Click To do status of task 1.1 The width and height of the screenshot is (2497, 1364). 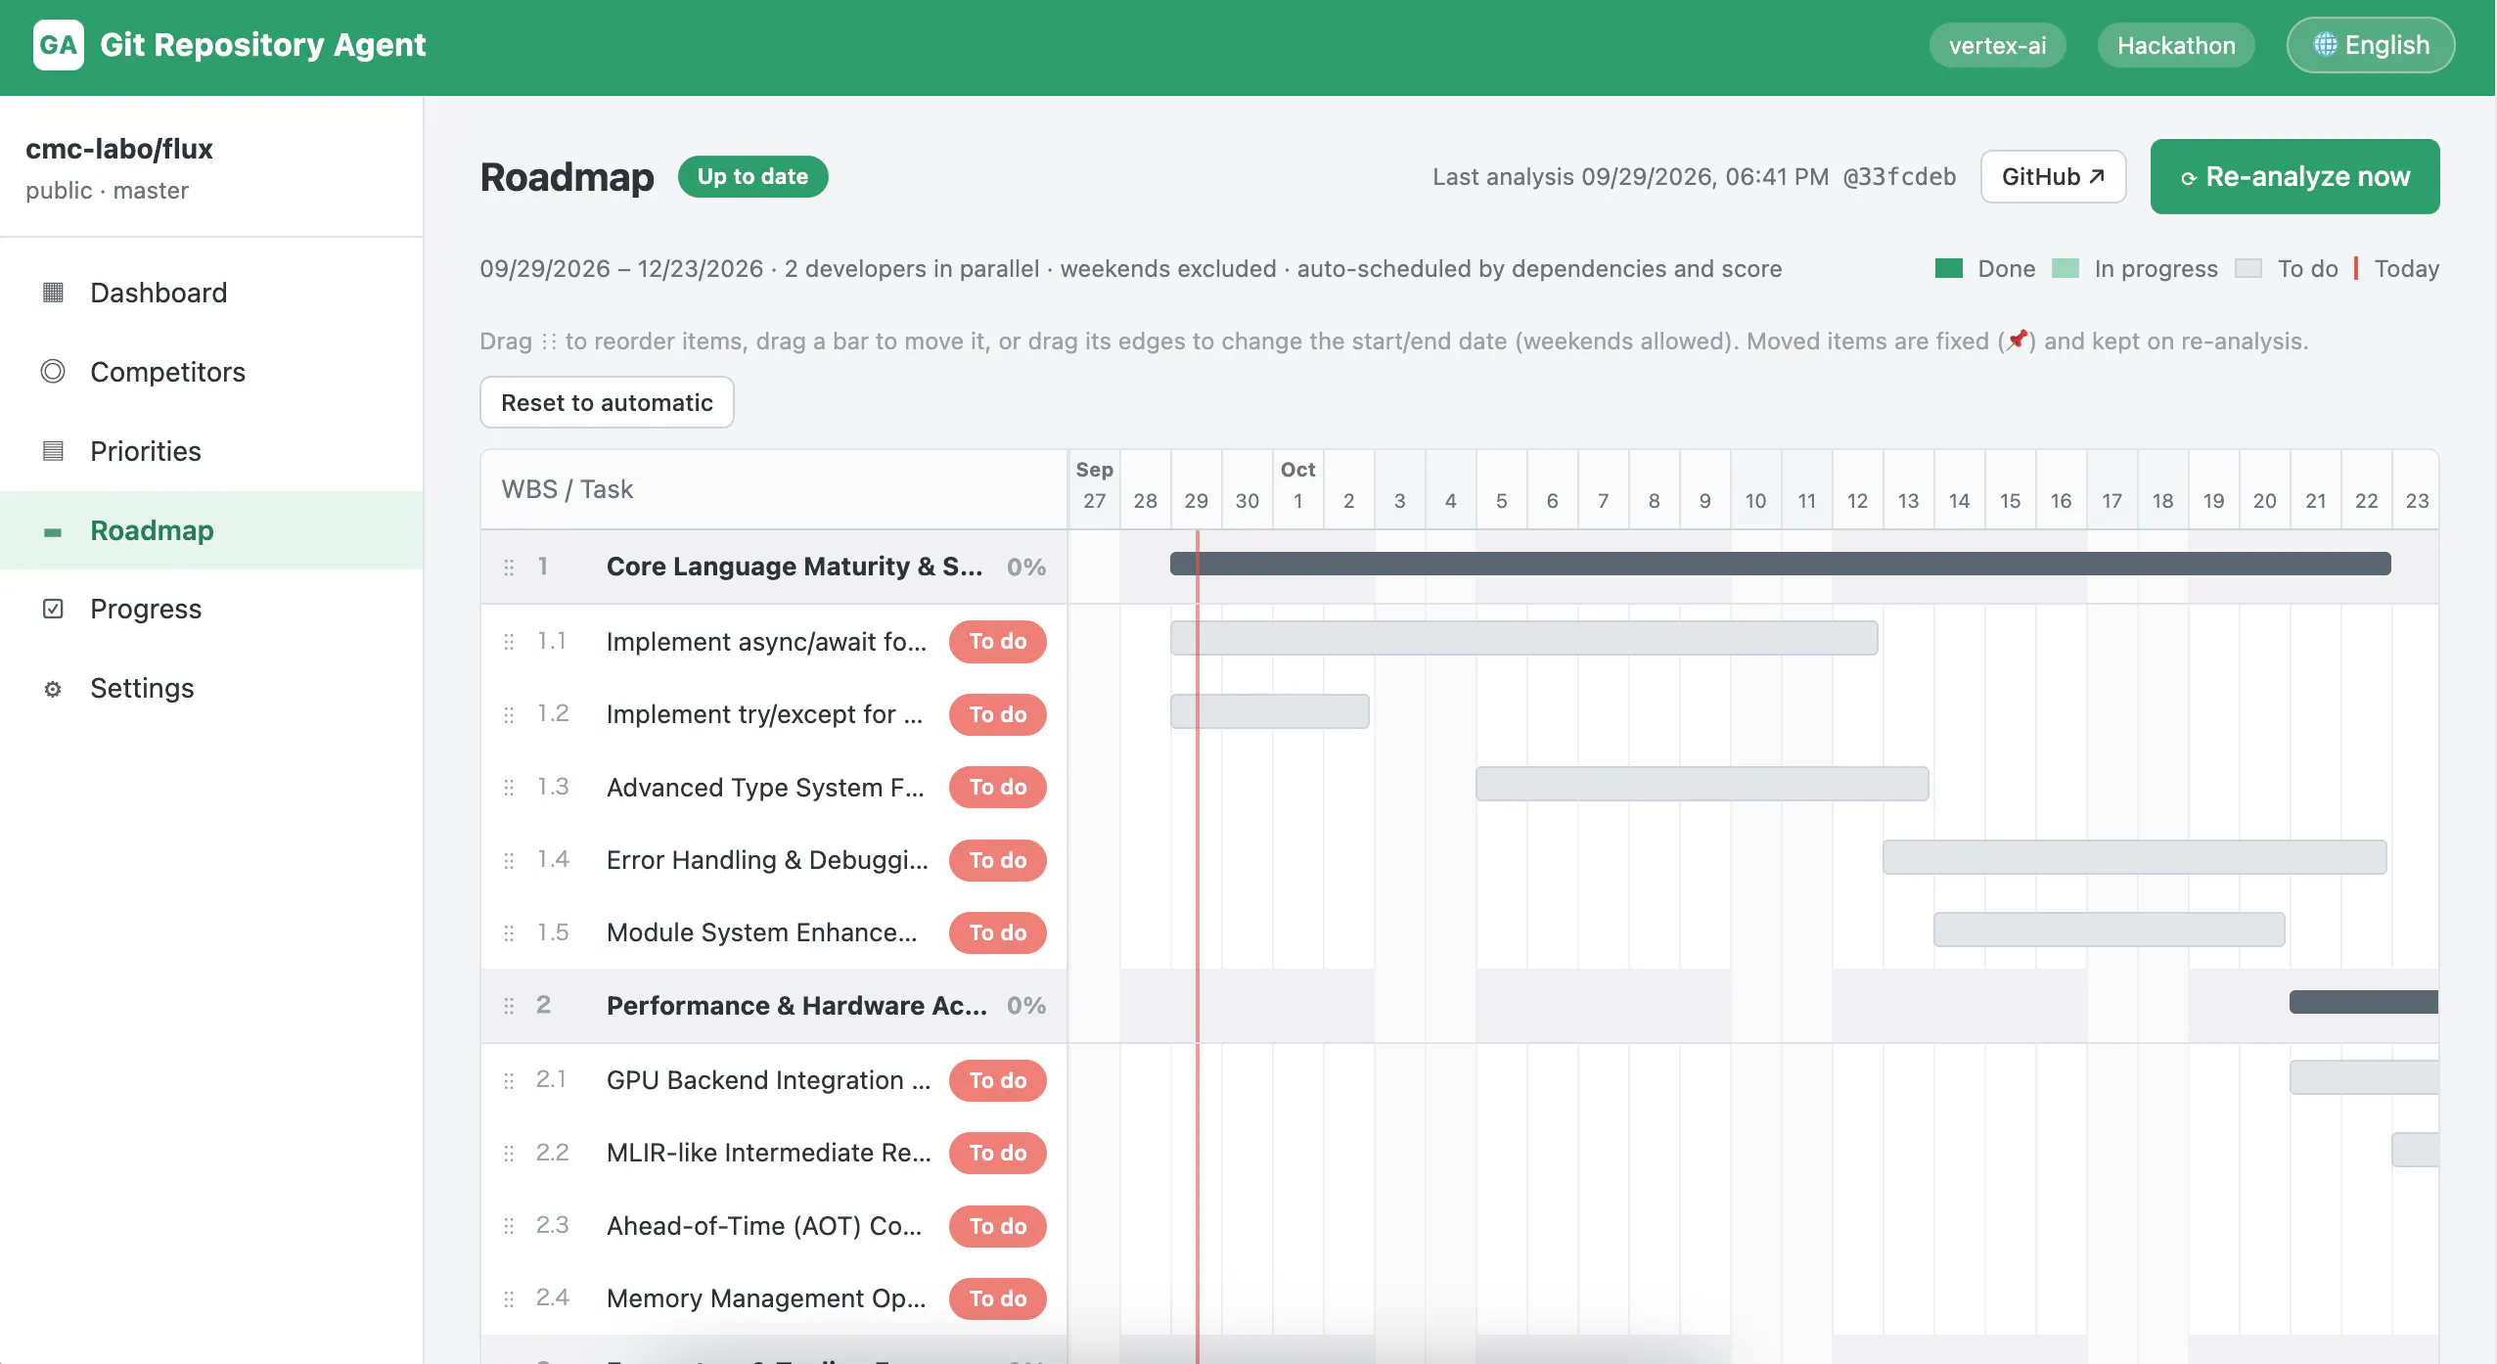click(x=998, y=642)
